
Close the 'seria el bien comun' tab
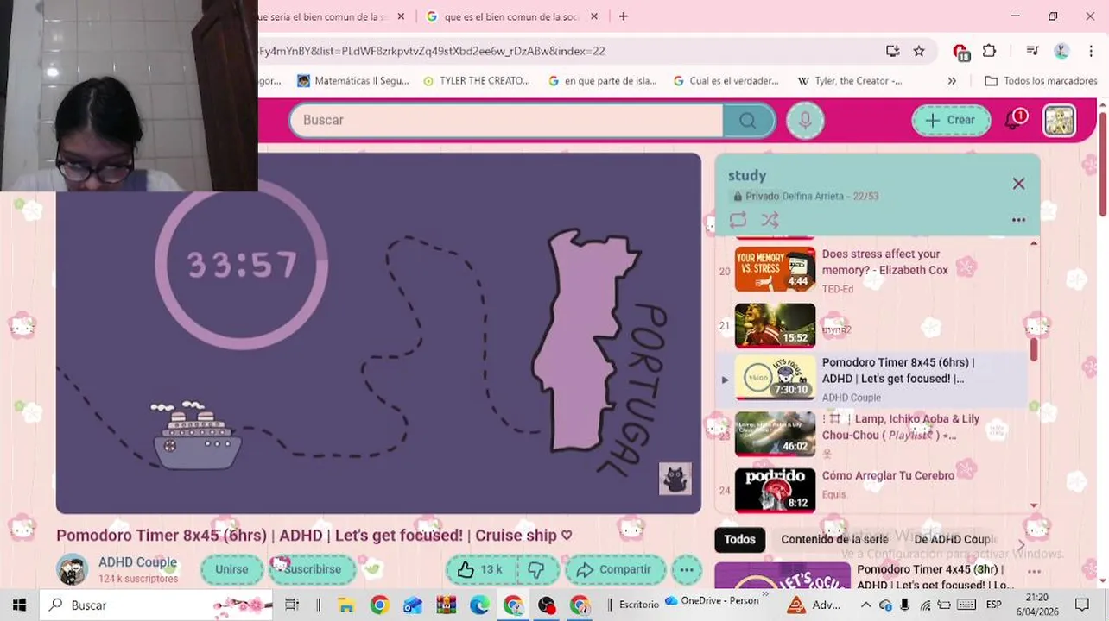(401, 16)
